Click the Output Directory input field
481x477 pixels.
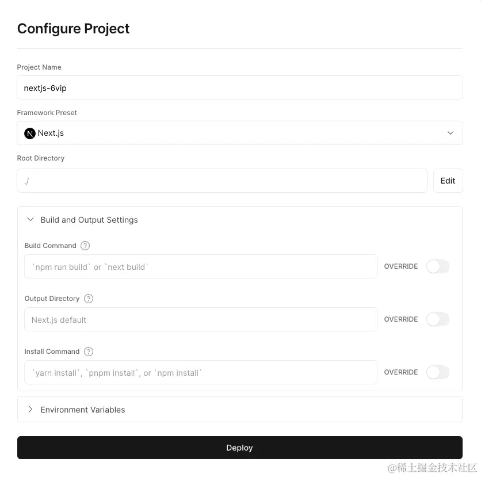[x=201, y=319]
